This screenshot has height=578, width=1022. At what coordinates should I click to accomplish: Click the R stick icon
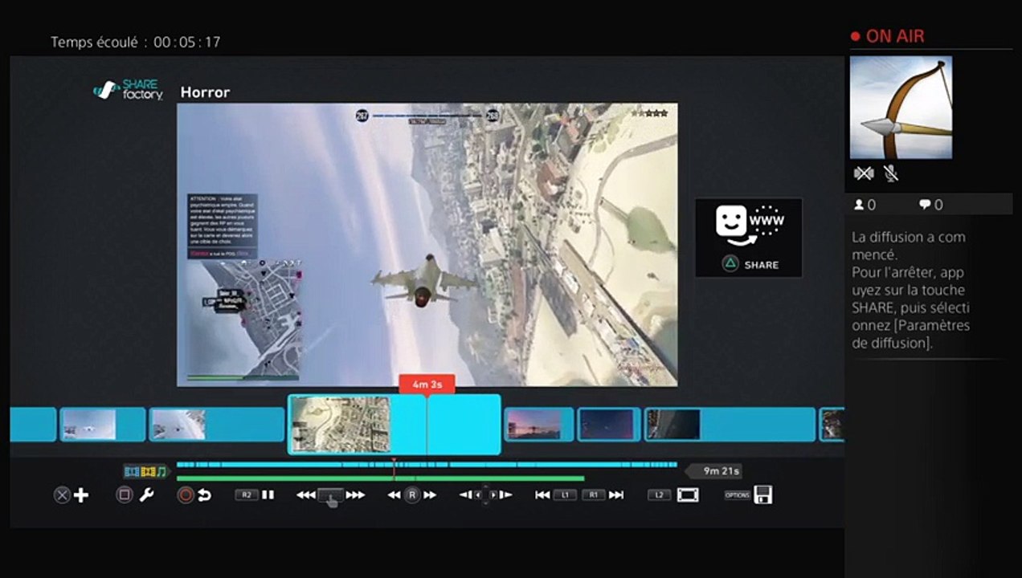point(412,495)
